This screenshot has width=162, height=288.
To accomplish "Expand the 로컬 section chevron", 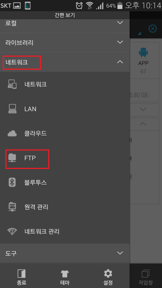I will pos(120,23).
